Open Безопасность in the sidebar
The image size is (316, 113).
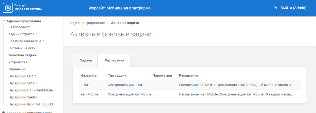click(20, 27)
